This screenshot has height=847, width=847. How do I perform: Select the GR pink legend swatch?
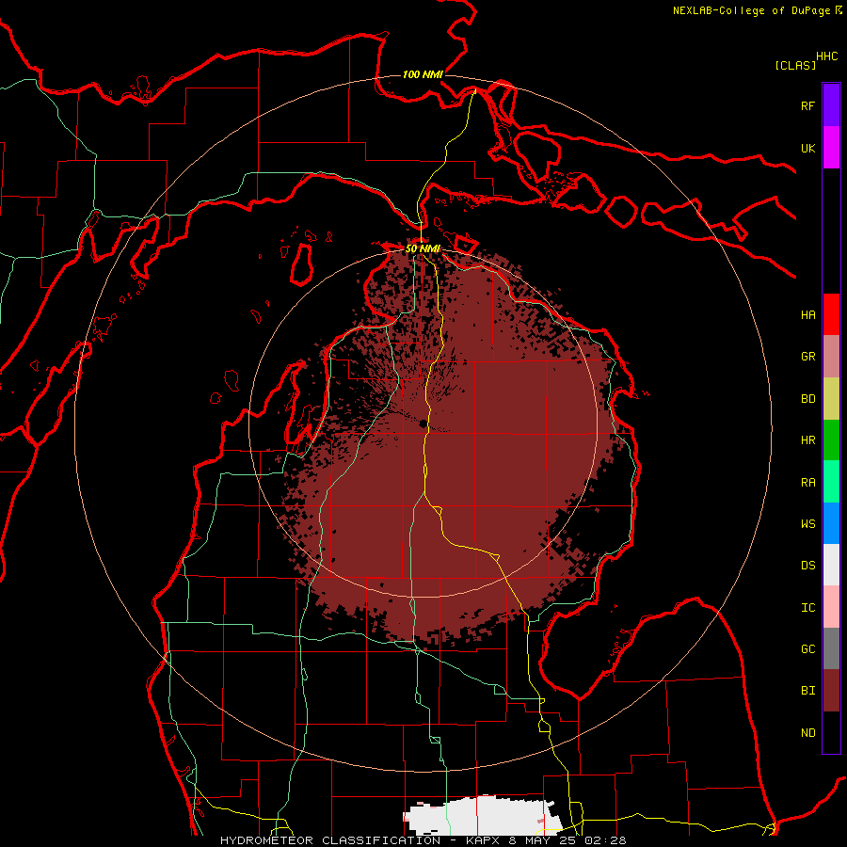[831, 357]
